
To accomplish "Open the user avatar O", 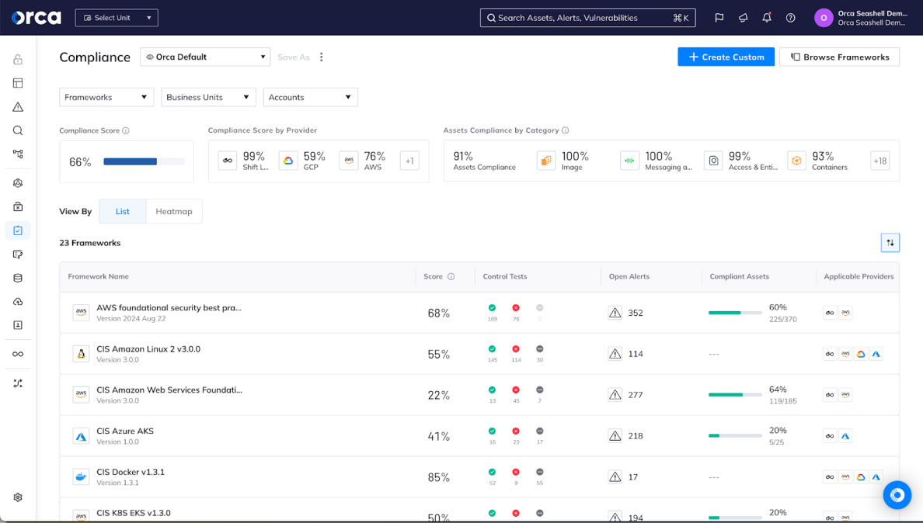I will 824,18.
